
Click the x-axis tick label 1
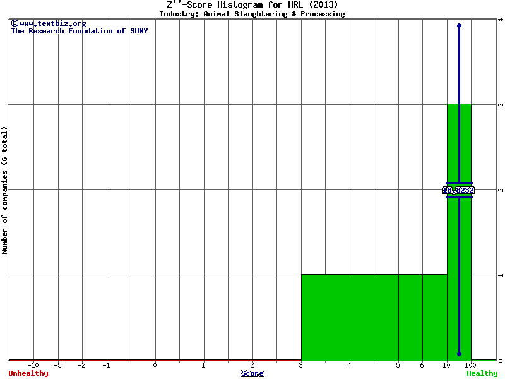point(203,365)
